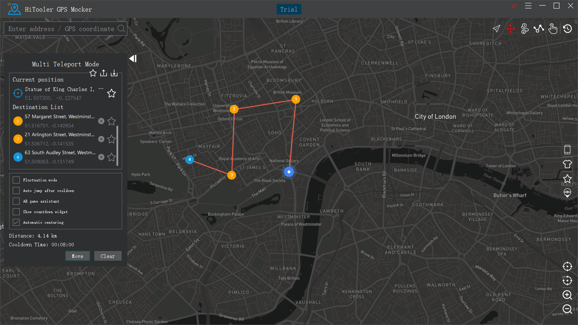Enable the joystick hand movement mode
Viewport: 578px width, 325px height.
pos(553,29)
